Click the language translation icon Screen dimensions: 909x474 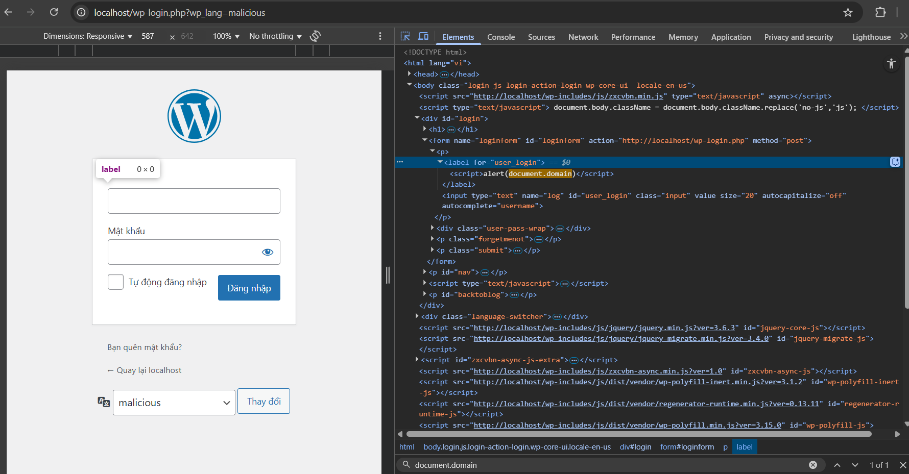click(x=104, y=402)
